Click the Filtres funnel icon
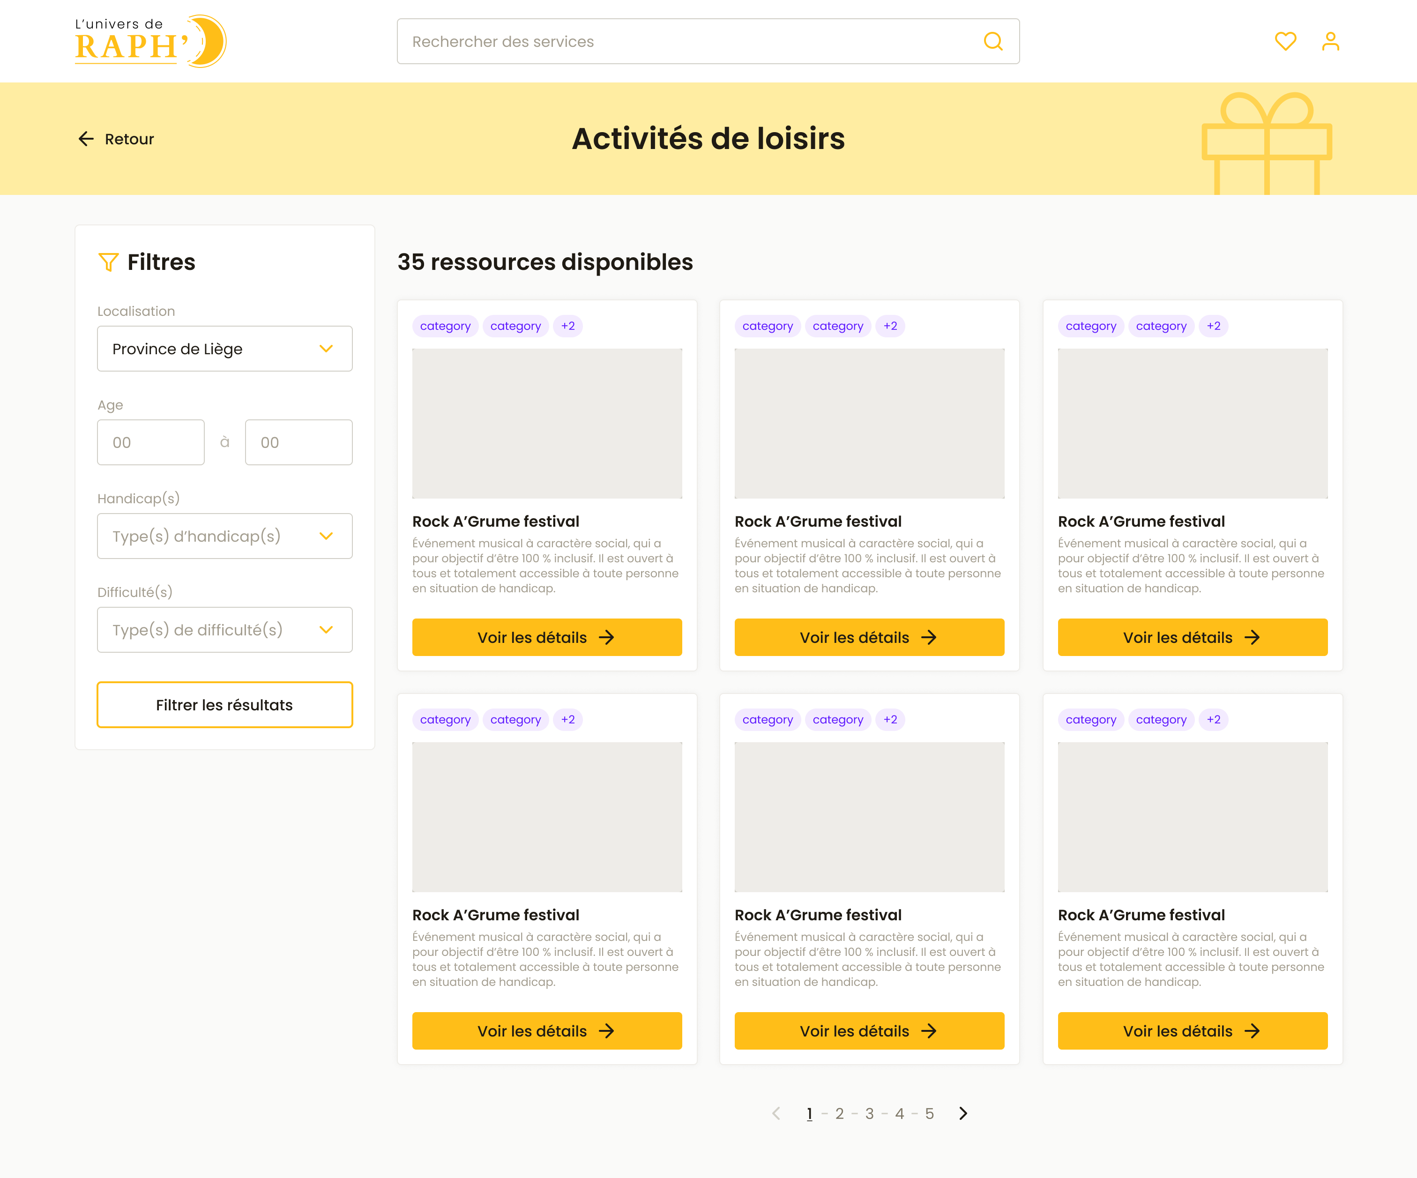Screen dimensions: 1417x1178 point(108,262)
